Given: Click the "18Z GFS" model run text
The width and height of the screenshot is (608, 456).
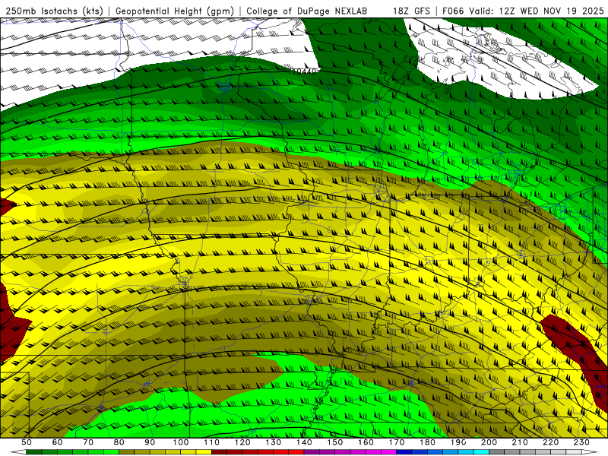Looking at the screenshot, I should 411,11.
